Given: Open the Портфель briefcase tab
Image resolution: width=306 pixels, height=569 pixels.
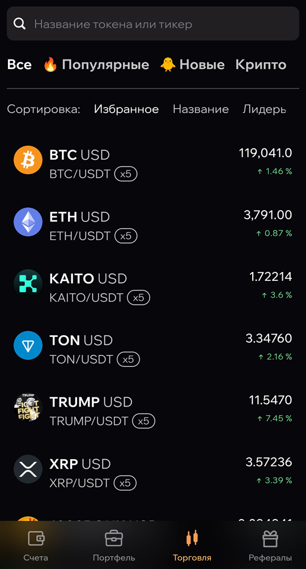Looking at the screenshot, I should [114, 546].
